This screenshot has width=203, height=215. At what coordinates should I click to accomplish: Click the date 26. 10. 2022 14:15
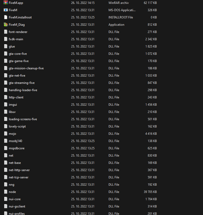(83, 3)
